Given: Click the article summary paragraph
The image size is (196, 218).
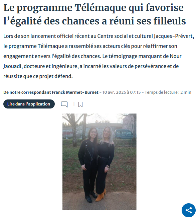Looking at the screenshot, I should pos(99,56).
